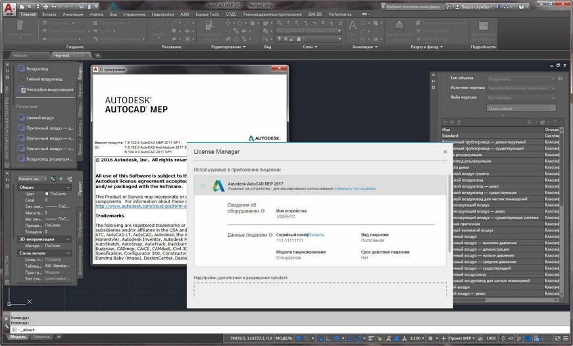Click the Изменить тип лицензии link
Image resolution: width=573 pixels, height=346 pixels.
[x=355, y=189]
